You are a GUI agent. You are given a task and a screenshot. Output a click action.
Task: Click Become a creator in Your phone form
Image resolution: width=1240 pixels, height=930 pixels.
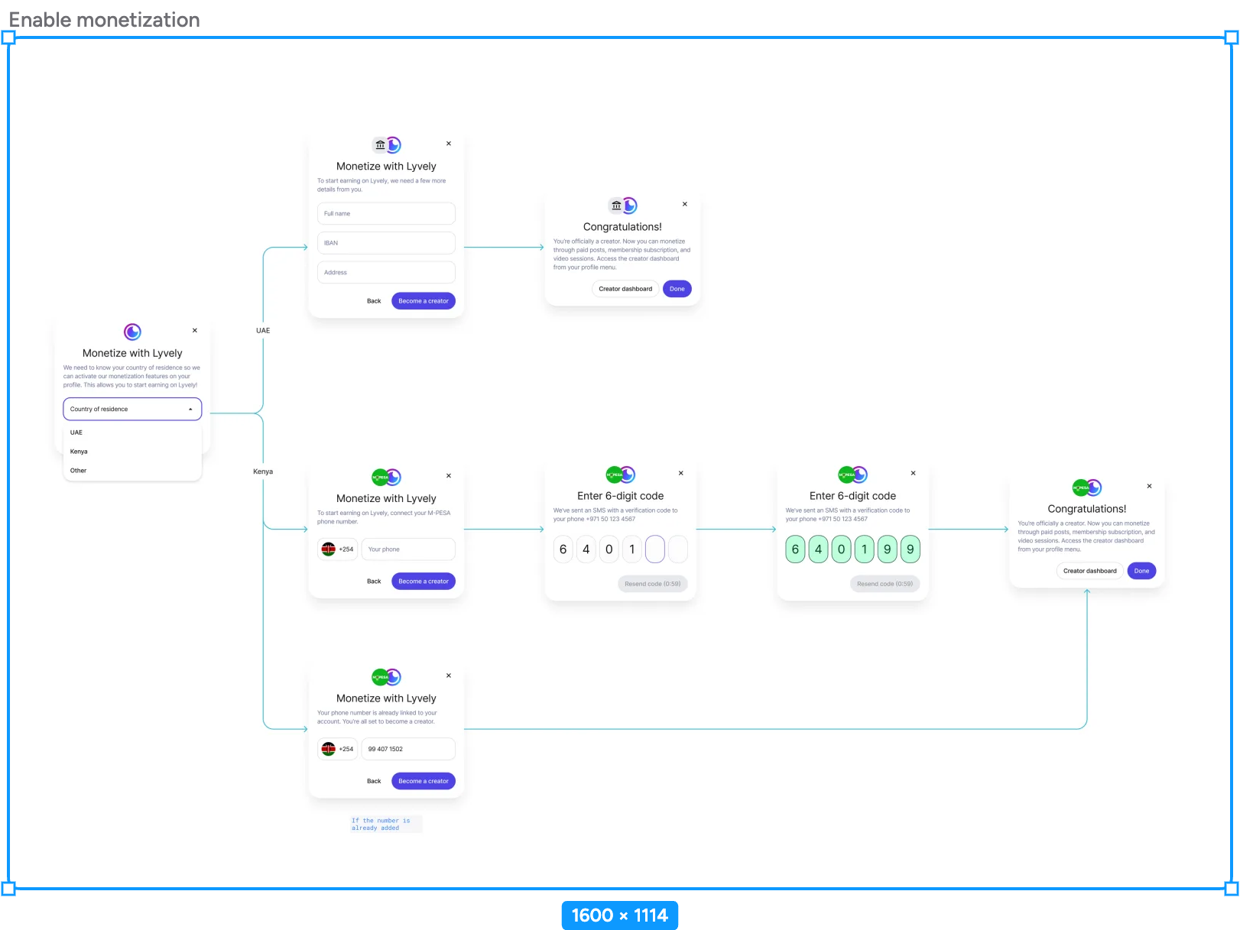424,582
